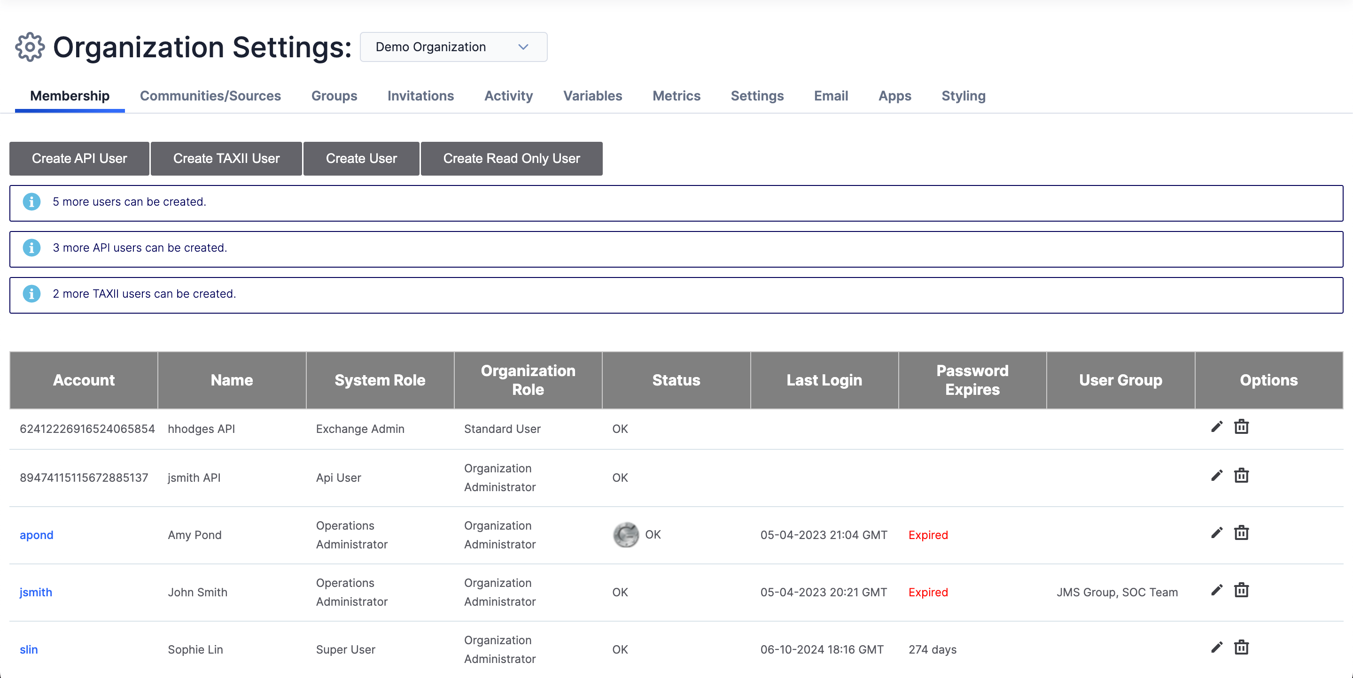Open the jsmith account link
The width and height of the screenshot is (1353, 678).
[x=36, y=592]
